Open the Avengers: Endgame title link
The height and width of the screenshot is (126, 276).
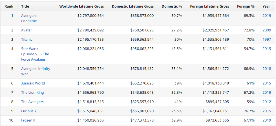coord(29,18)
